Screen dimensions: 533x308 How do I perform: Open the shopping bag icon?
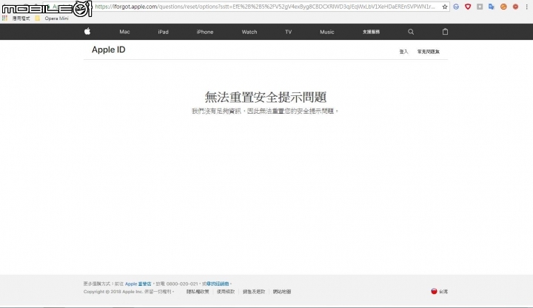(445, 32)
